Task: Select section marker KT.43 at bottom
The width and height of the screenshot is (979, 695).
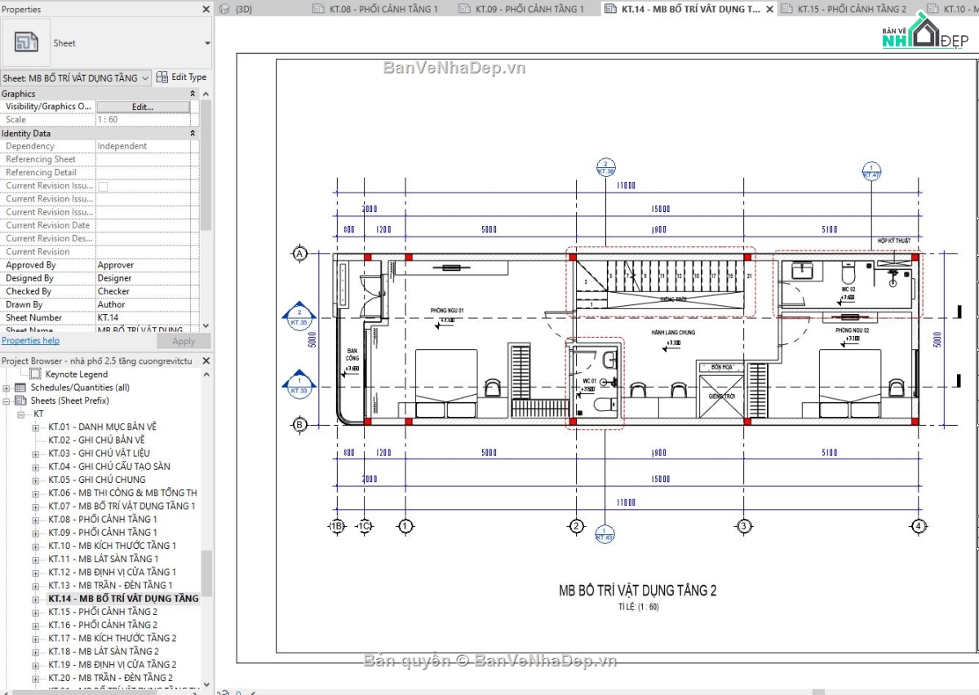Action: pyautogui.click(x=605, y=534)
